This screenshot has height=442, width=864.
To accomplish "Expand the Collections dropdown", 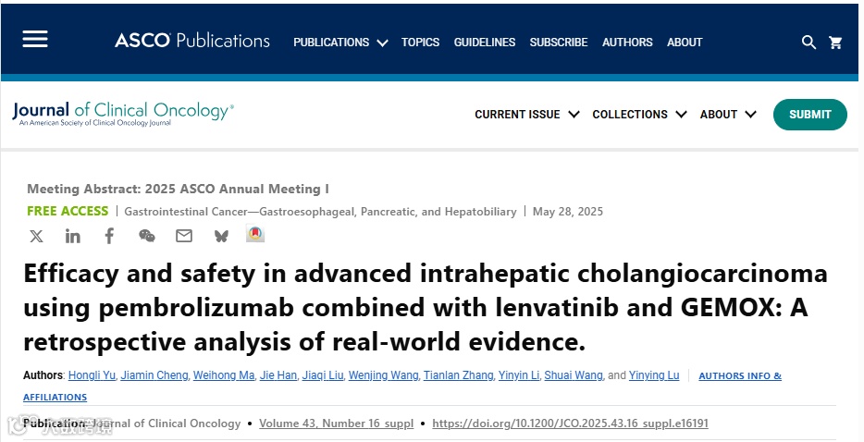I will point(639,114).
